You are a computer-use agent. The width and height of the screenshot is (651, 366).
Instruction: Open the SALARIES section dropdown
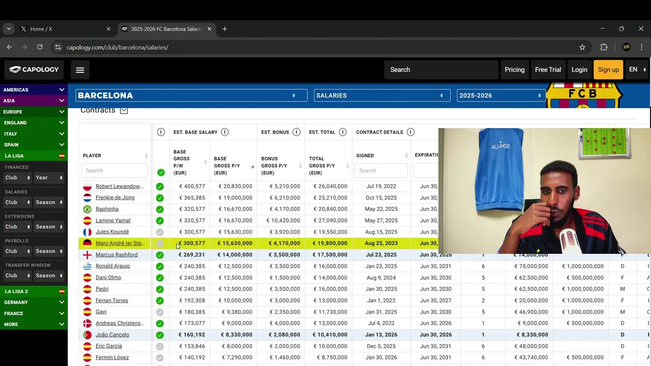[382, 96]
